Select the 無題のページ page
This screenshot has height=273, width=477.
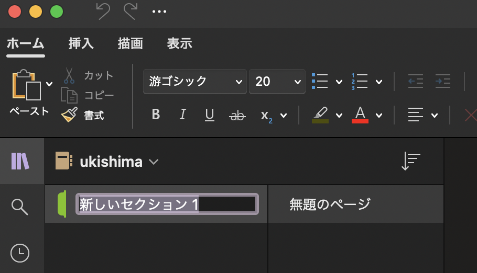pos(330,204)
